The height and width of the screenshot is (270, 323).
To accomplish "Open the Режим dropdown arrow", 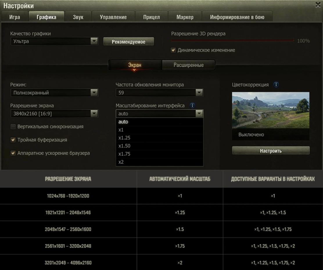I will pyautogui.click(x=94, y=93).
